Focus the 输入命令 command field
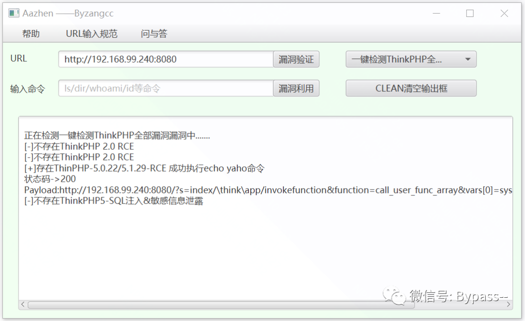This screenshot has height=321, width=525. coord(166,89)
